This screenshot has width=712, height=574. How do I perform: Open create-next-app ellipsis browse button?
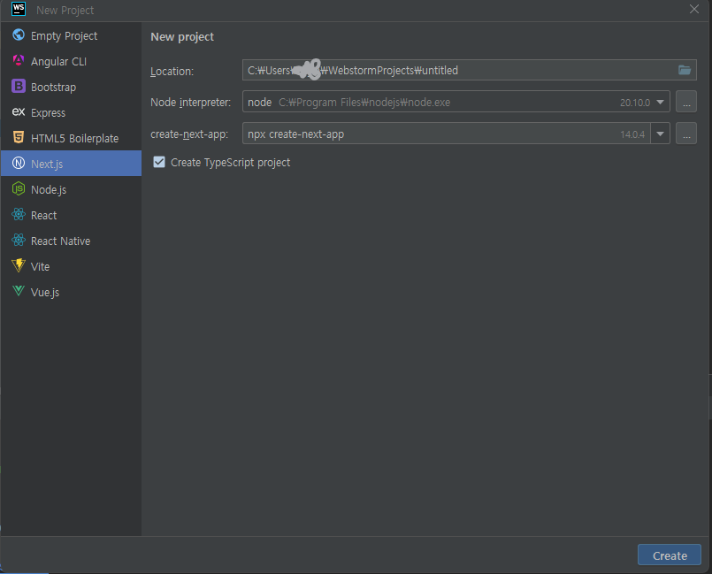tap(686, 133)
